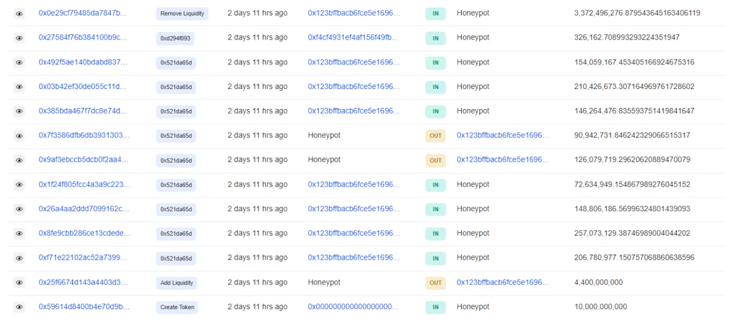
Task: Follow the 0x492f5ae140bdabd837 hash link
Action: 83,62
